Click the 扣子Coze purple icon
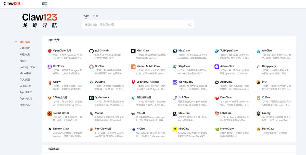Viewport: 306px width, 155px height. [x=50, y=67]
